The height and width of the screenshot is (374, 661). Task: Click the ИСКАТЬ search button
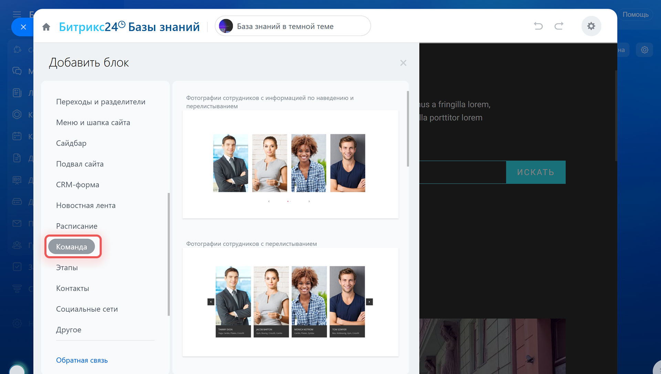[x=536, y=172]
